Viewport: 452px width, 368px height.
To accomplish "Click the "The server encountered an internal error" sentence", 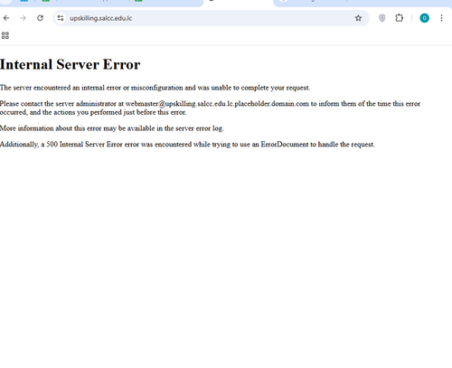I will (155, 88).
